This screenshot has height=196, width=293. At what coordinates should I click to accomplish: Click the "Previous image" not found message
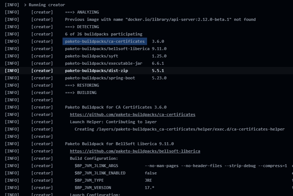(160, 19)
